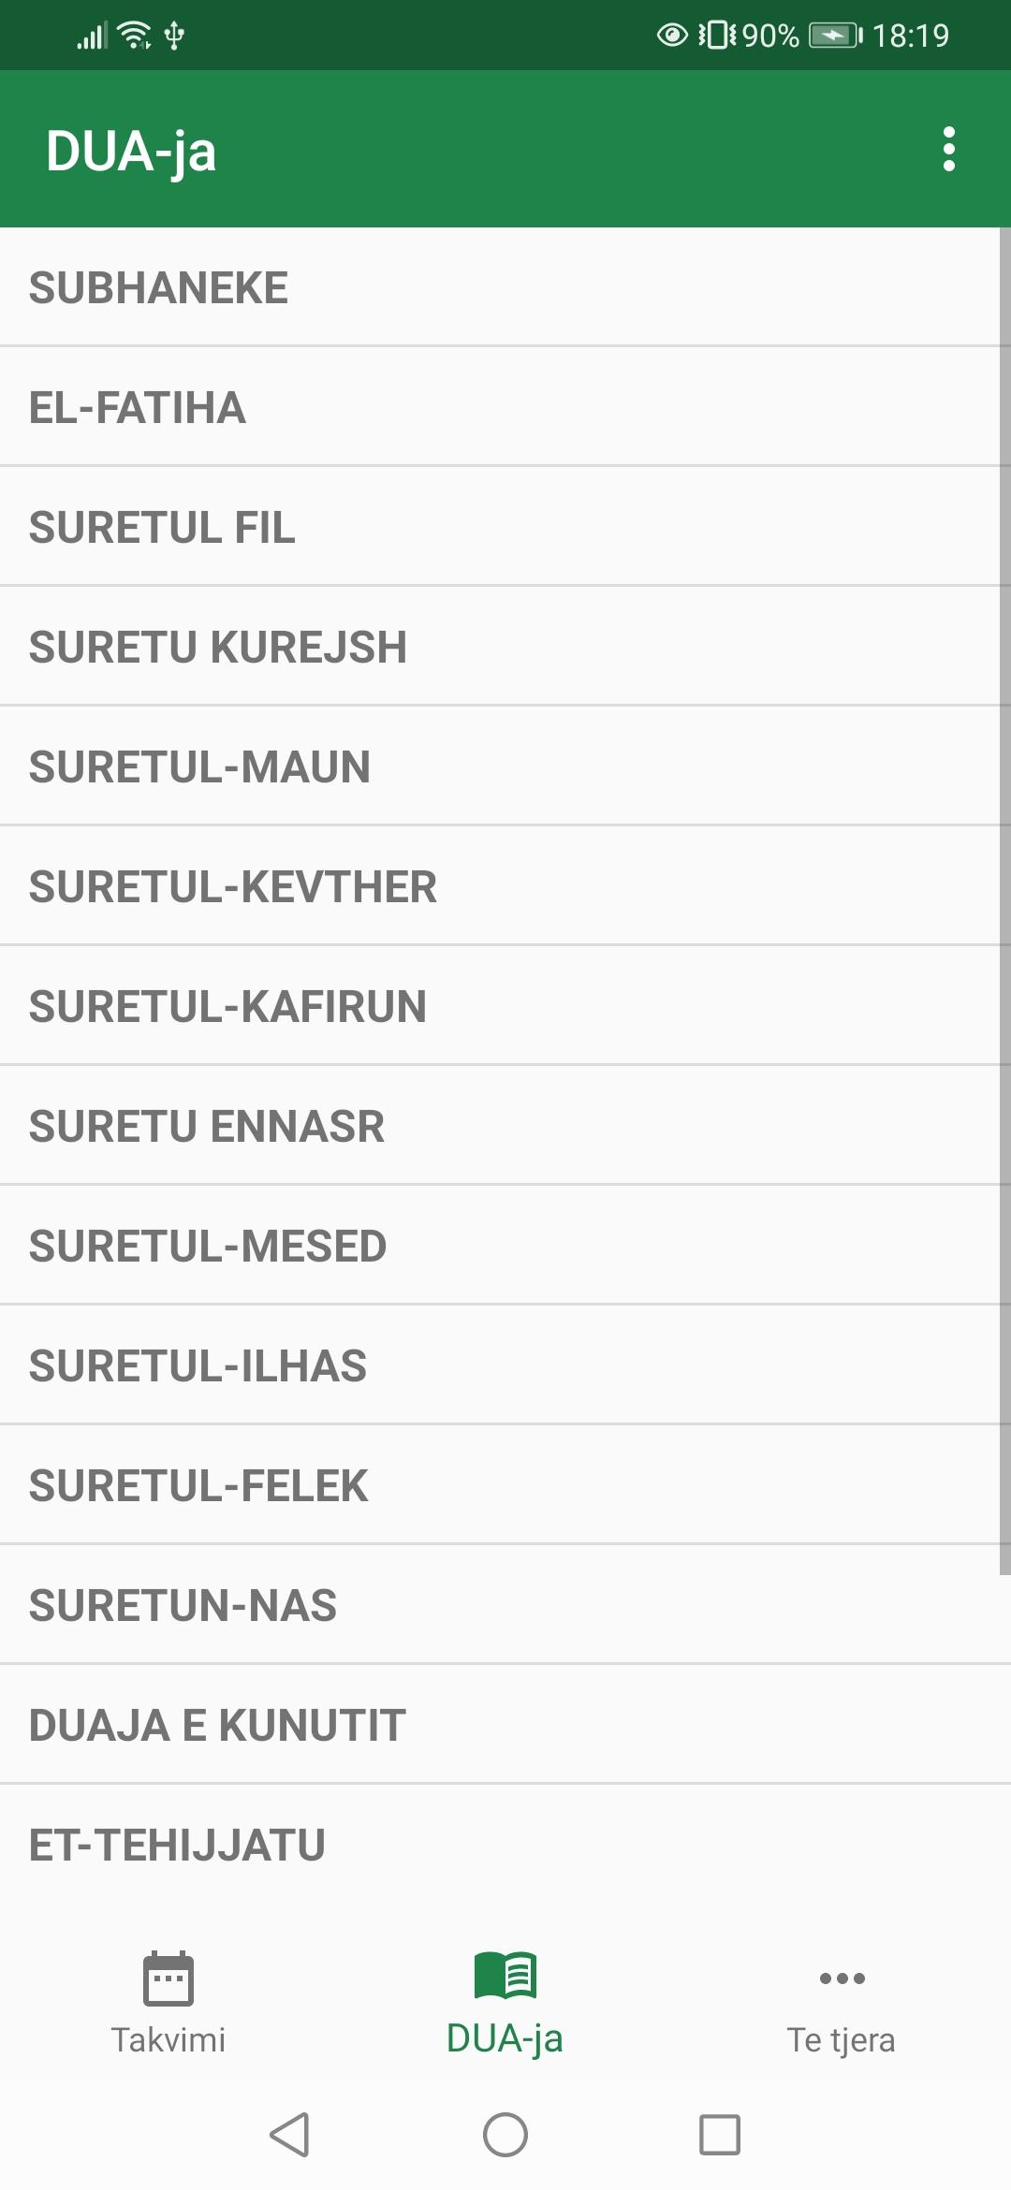This screenshot has width=1011, height=2190.
Task: Switch to the Takvimi tab label
Action: (168, 2039)
